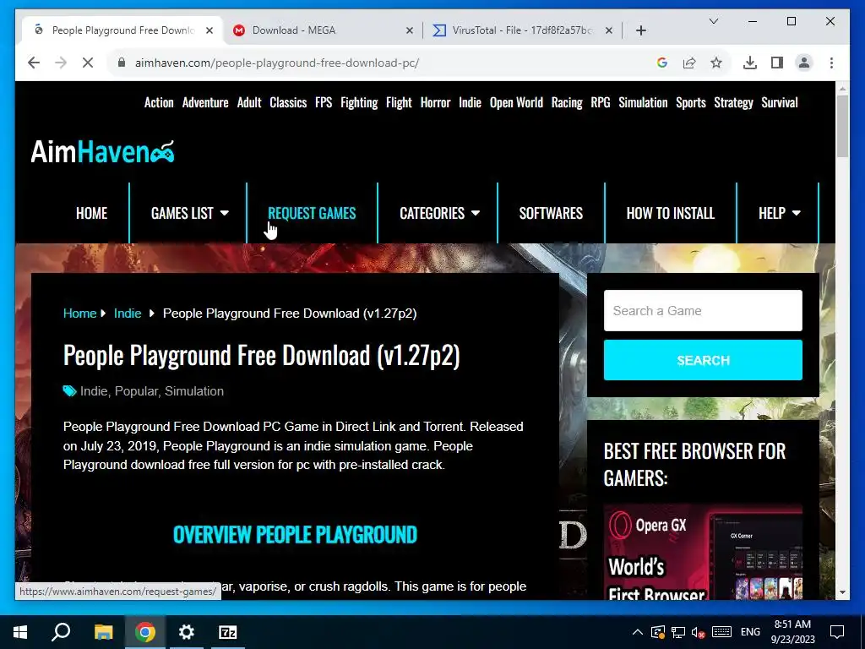This screenshot has width=865, height=649.
Task: Expand the GAMES LIST dropdown
Action: click(189, 213)
